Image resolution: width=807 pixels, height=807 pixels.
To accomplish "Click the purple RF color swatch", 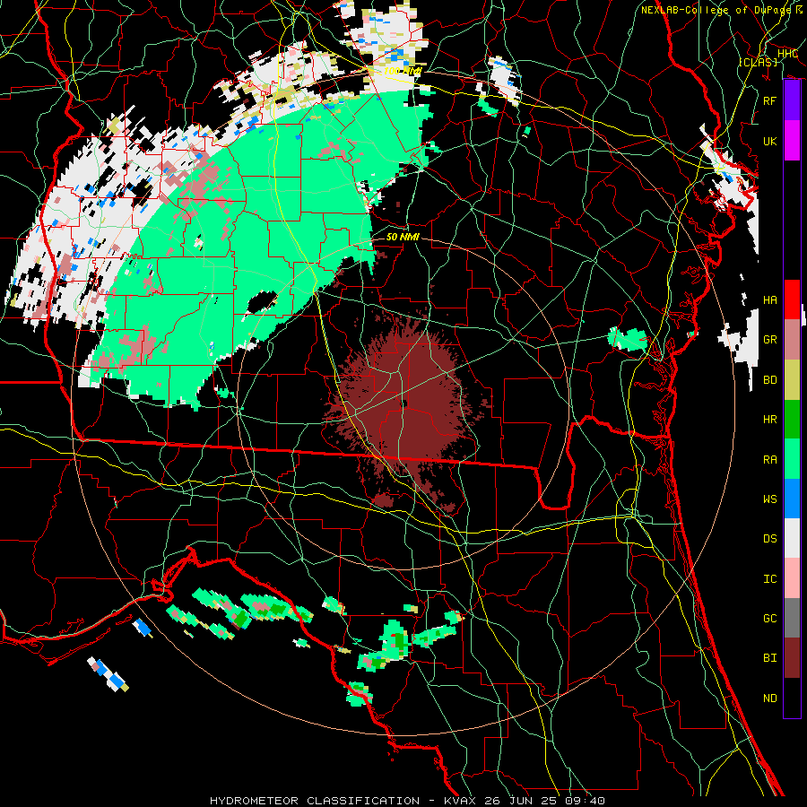I will [x=792, y=100].
